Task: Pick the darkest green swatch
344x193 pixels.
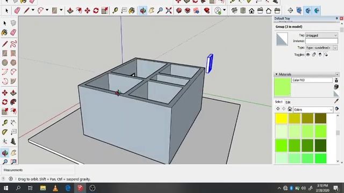Action: (320, 145)
